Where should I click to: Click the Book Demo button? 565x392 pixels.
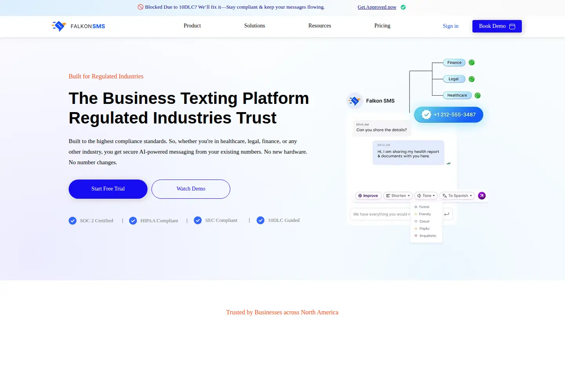pyautogui.click(x=497, y=26)
